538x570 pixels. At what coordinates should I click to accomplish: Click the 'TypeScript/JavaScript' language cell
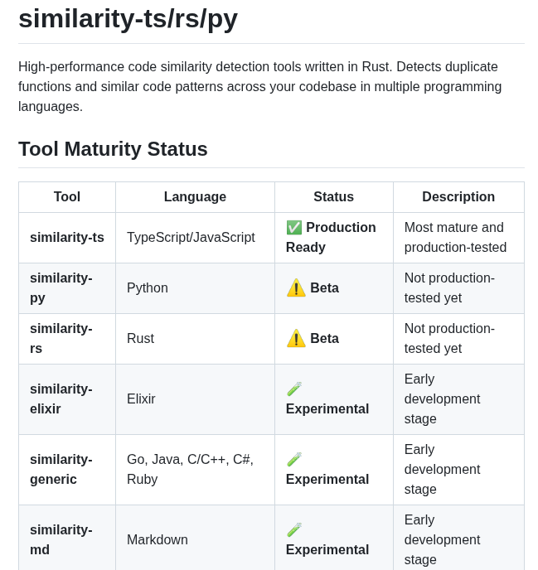pos(195,238)
